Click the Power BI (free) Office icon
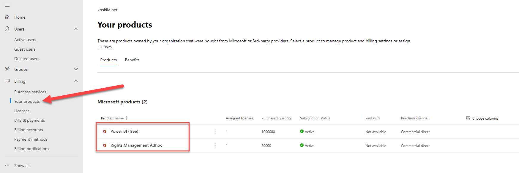 (105, 132)
